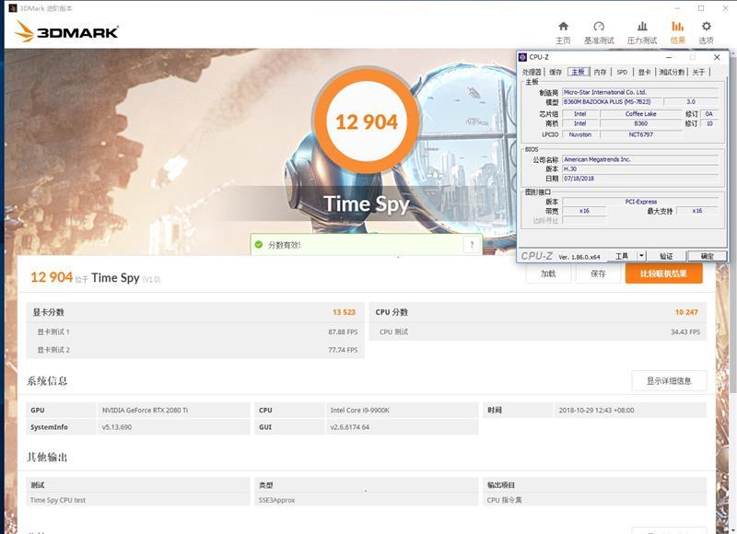Click the 加载 load button
This screenshot has width=737, height=534.
(548, 273)
